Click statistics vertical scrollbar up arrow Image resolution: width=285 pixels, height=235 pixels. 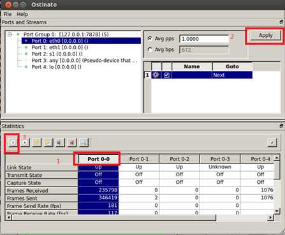pyautogui.click(x=277, y=158)
